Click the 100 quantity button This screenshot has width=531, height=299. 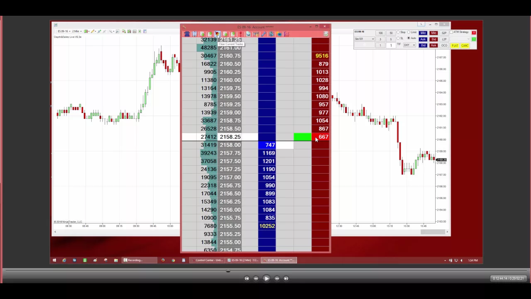pyautogui.click(x=380, y=33)
